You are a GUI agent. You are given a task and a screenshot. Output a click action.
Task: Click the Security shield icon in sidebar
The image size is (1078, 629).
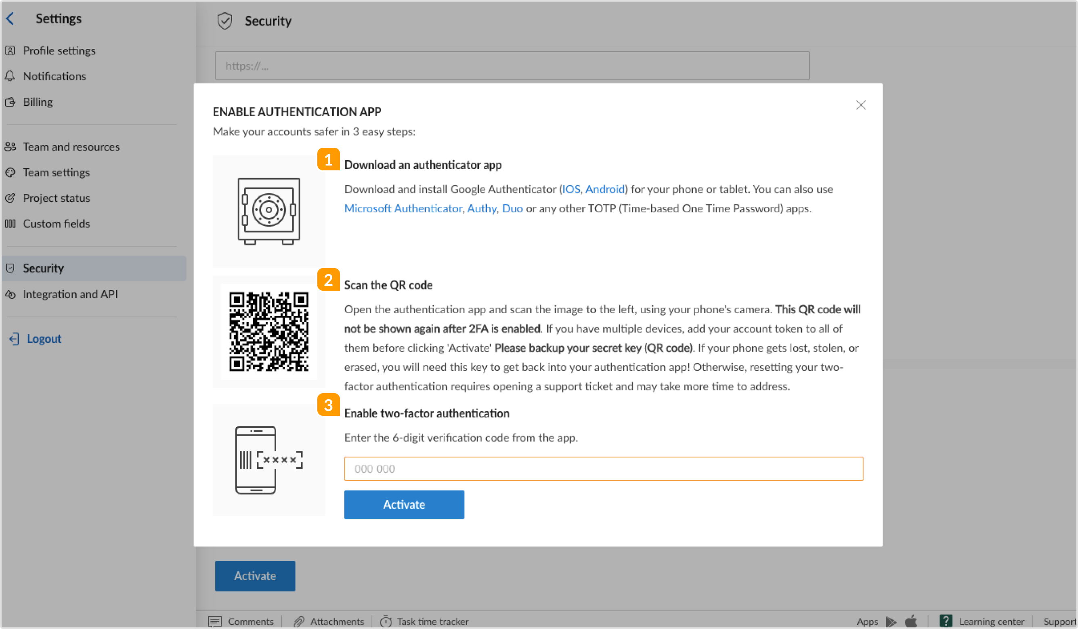coord(10,267)
